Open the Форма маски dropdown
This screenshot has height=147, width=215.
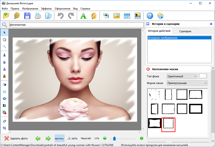(187, 83)
